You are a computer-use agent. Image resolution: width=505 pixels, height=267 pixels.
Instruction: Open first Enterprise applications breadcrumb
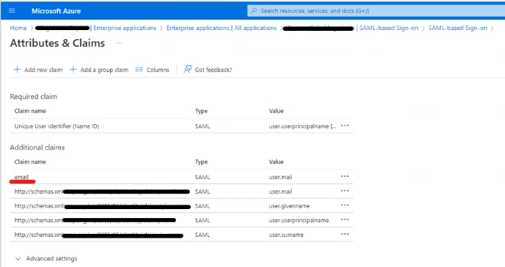coord(125,28)
